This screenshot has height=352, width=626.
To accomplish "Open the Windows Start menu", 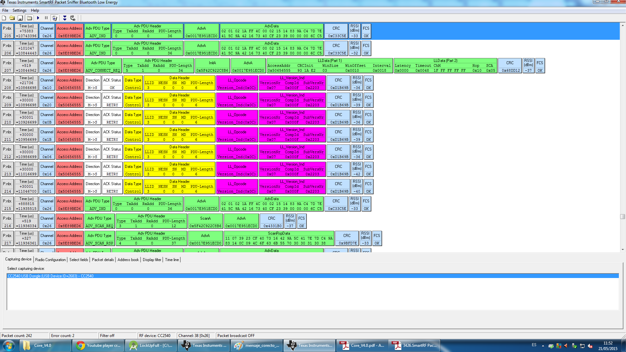I will 9,345.
